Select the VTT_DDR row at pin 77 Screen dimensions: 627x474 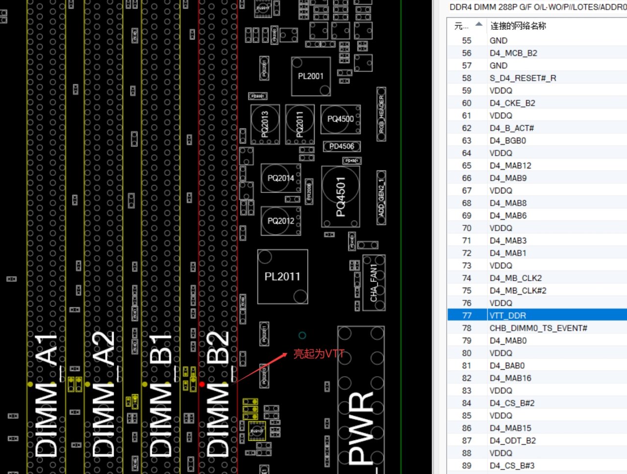click(507, 315)
